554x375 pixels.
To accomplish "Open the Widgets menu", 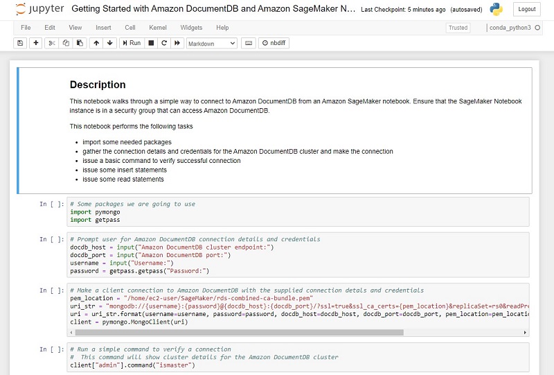I will point(191,28).
